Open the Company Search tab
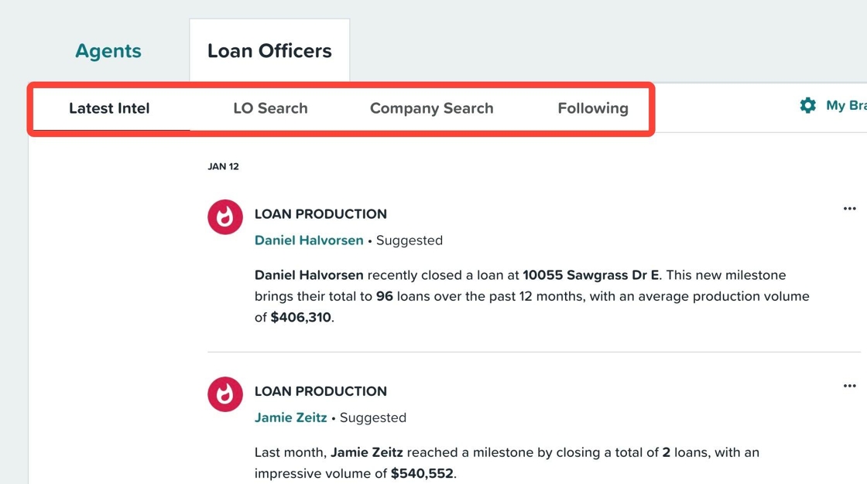 pos(431,108)
